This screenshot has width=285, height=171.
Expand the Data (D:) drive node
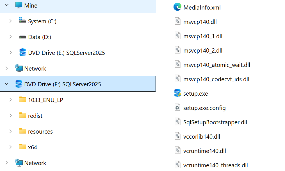[10, 37]
